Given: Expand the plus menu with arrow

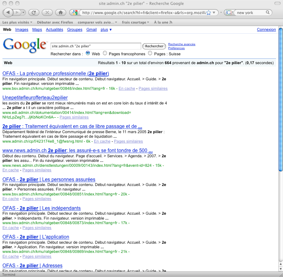Looking at the screenshot, I should (x=106, y=29).
